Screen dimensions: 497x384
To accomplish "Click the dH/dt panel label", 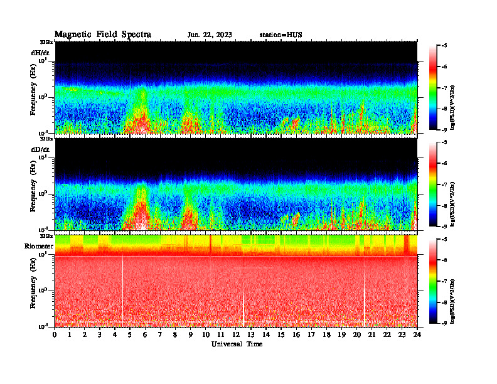I will pyautogui.click(x=40, y=53).
